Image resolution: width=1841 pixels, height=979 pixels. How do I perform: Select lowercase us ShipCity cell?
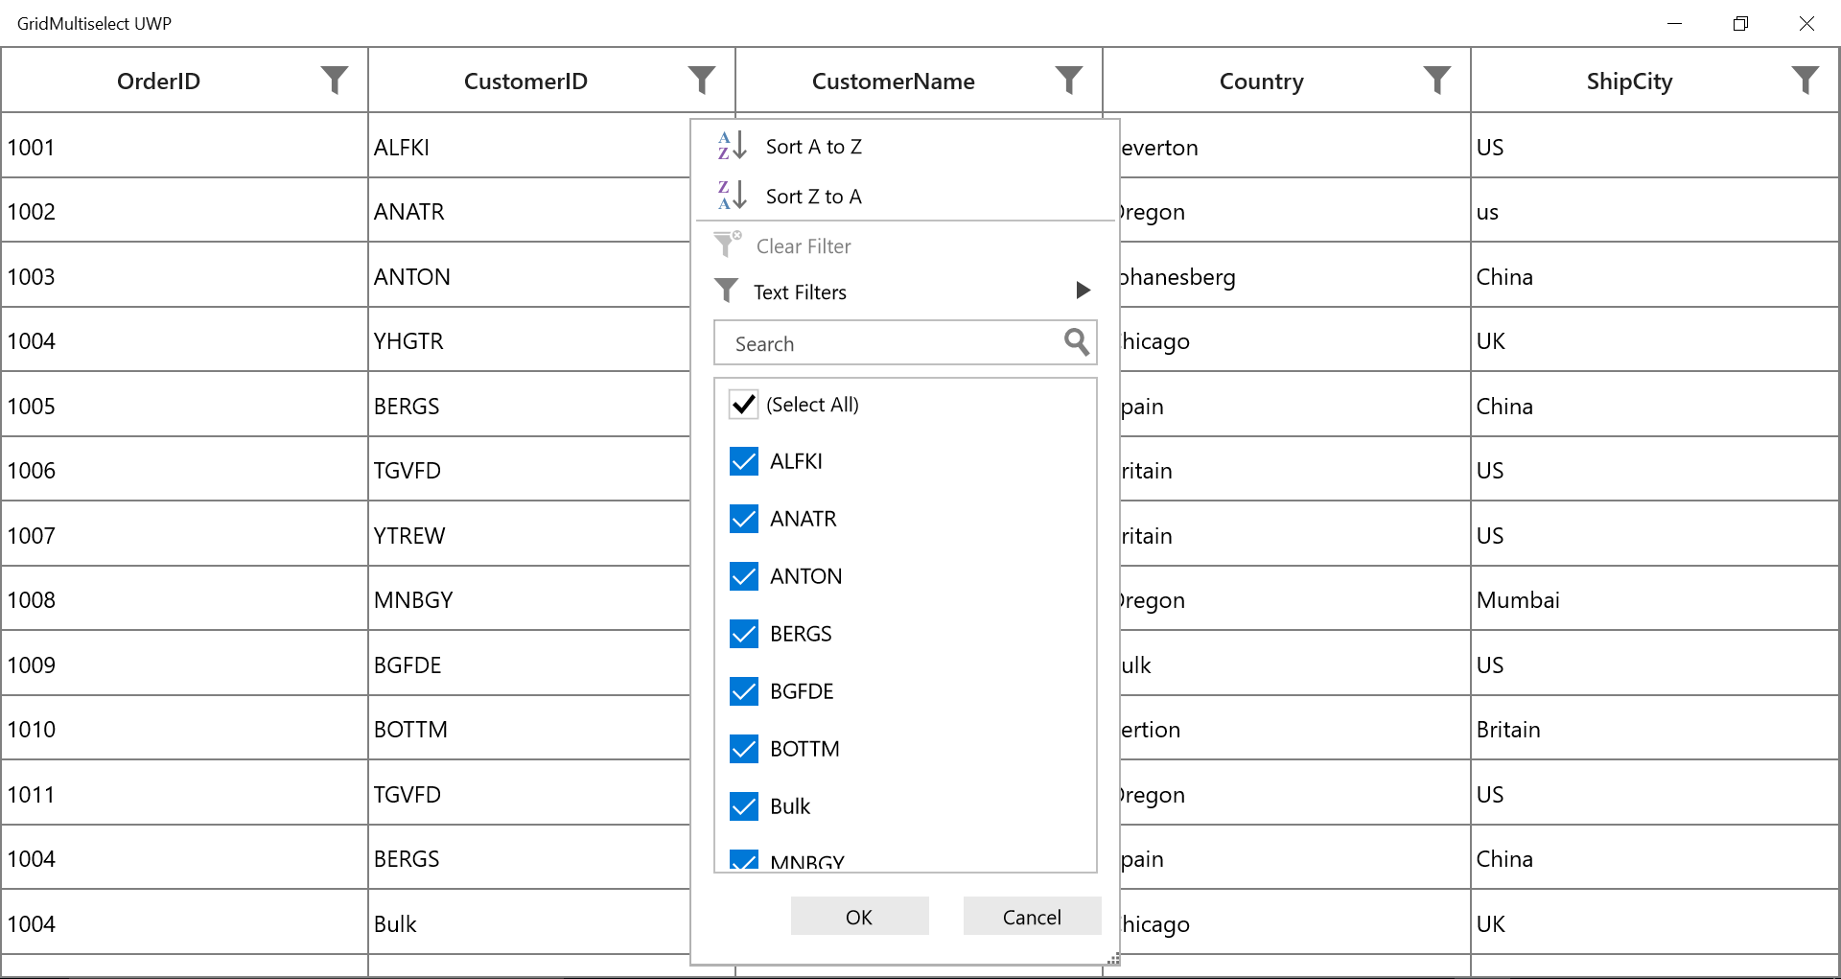pyautogui.click(x=1655, y=211)
